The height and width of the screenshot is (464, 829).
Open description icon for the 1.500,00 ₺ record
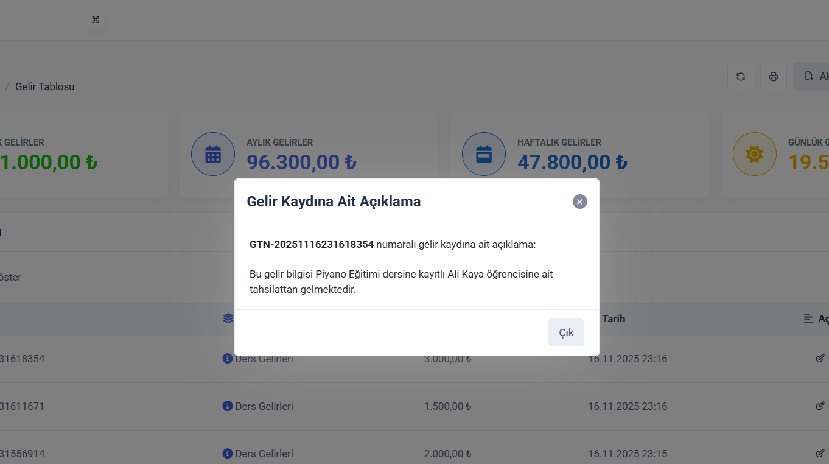click(820, 406)
